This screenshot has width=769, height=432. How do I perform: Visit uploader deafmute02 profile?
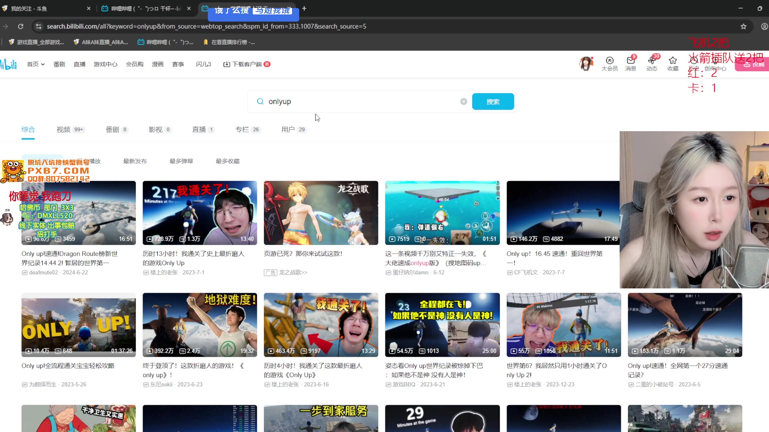pos(43,272)
